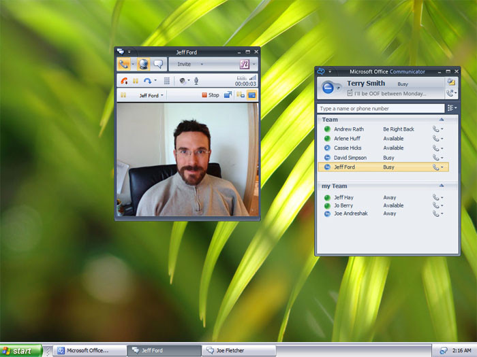Click the mail envelope icon in Communicator header
477x357 pixels.
[x=451, y=82]
